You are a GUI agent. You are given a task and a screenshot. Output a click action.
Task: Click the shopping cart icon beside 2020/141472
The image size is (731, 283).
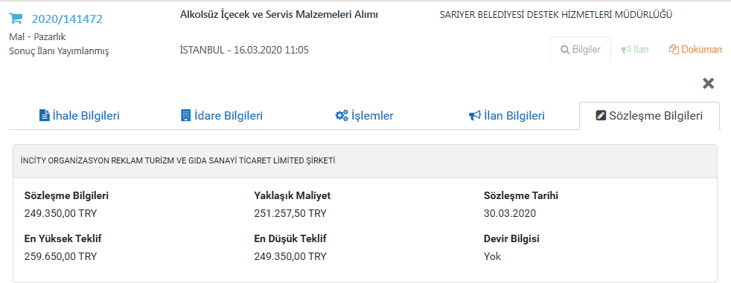point(16,19)
